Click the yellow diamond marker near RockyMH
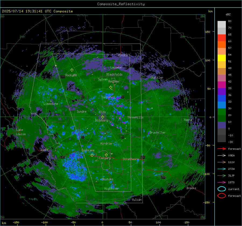Image resolution: width=242 pixels, height=226 pixels. (x=72, y=70)
